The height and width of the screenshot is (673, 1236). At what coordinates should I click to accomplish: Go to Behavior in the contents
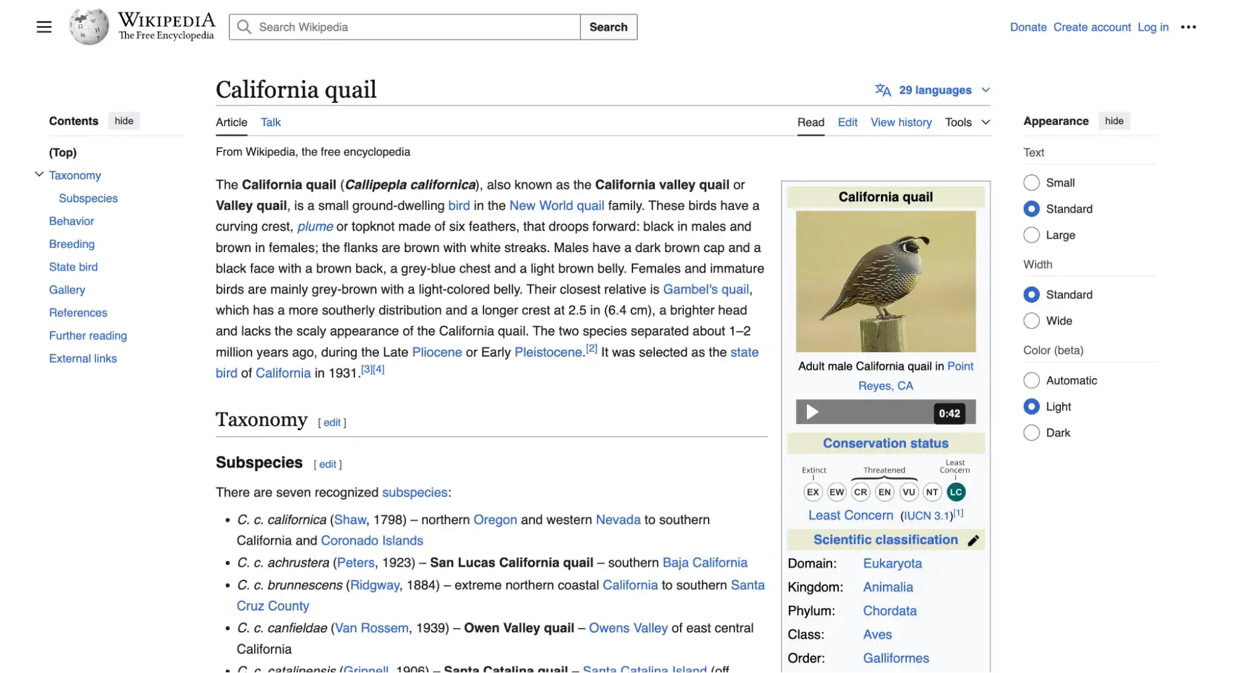tap(72, 221)
